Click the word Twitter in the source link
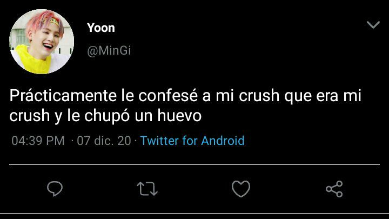Image resolution: width=389 pixels, height=219 pixels. [159, 141]
